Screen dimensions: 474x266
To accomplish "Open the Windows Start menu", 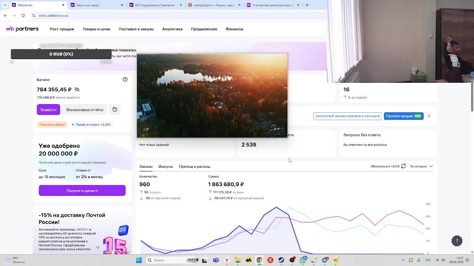I will tap(139, 260).
